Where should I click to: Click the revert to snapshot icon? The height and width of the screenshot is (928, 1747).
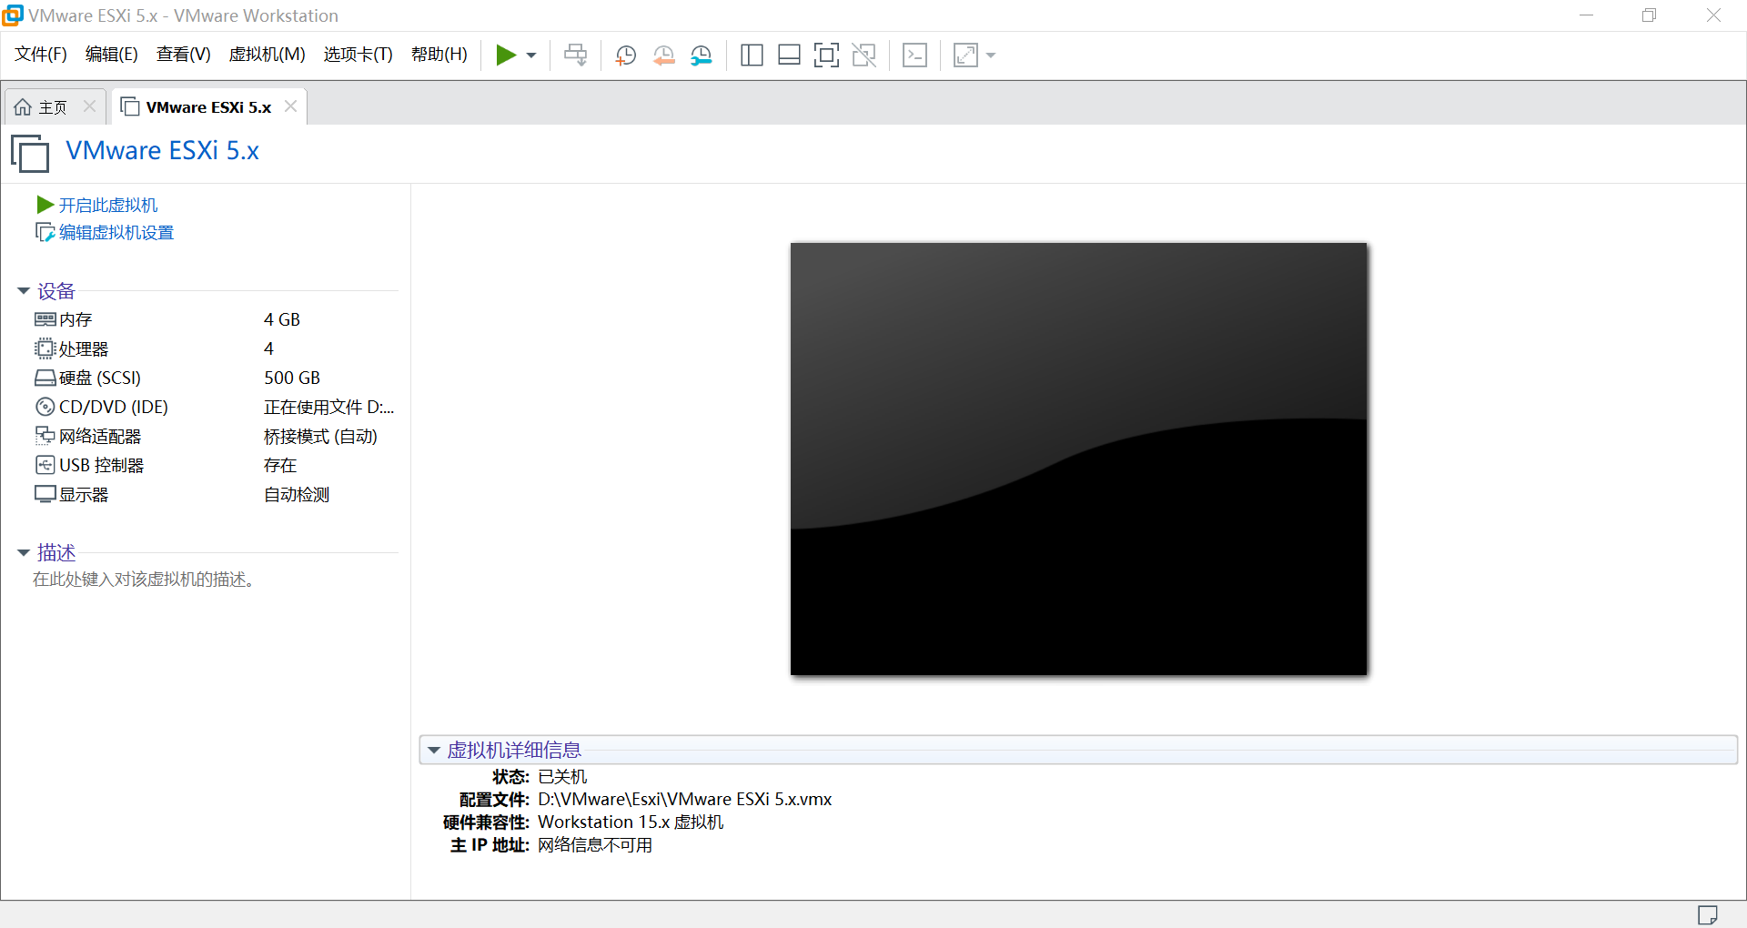[664, 55]
